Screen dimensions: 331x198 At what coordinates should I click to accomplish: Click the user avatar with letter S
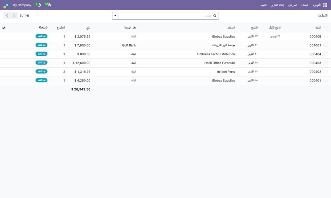click(x=6, y=5)
